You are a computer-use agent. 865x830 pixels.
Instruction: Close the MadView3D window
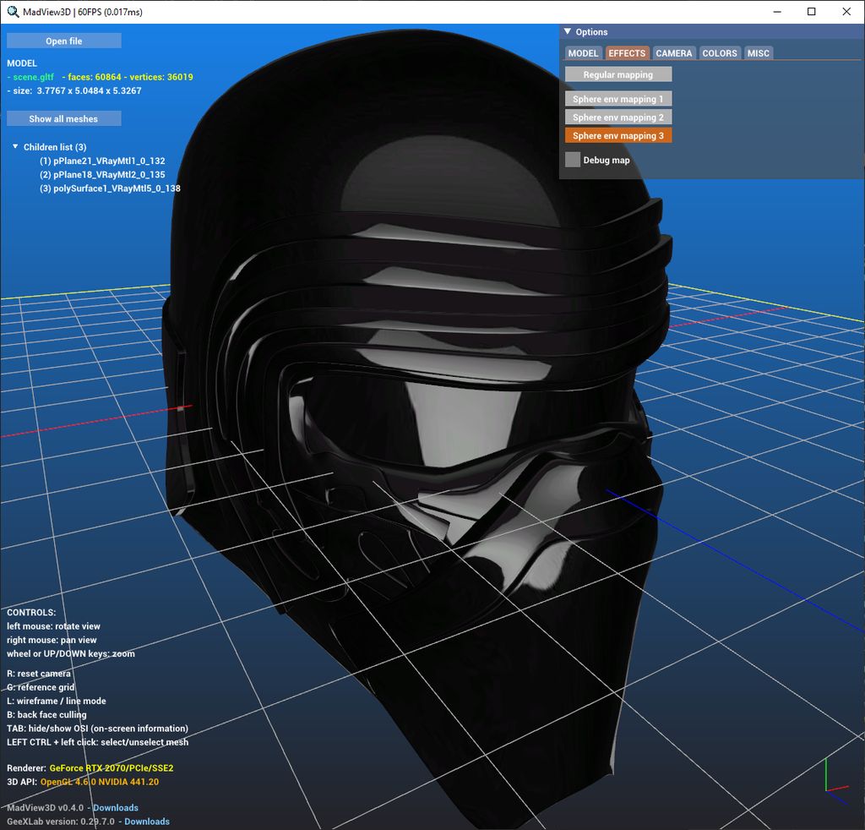click(846, 12)
